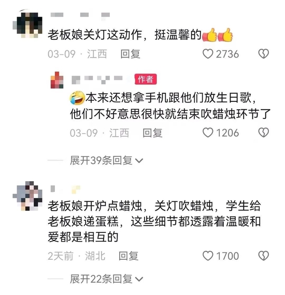Open the author's red pixelated avatar
The height and width of the screenshot is (295, 285).
[x=57, y=80]
